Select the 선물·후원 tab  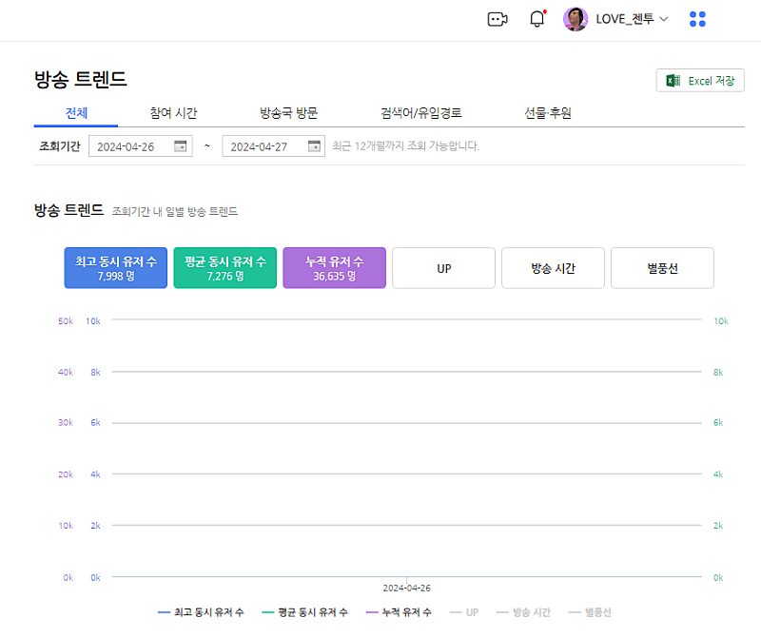[x=547, y=113]
